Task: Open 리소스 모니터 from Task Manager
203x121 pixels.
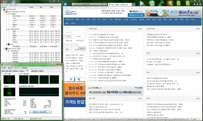Action: (40, 112)
